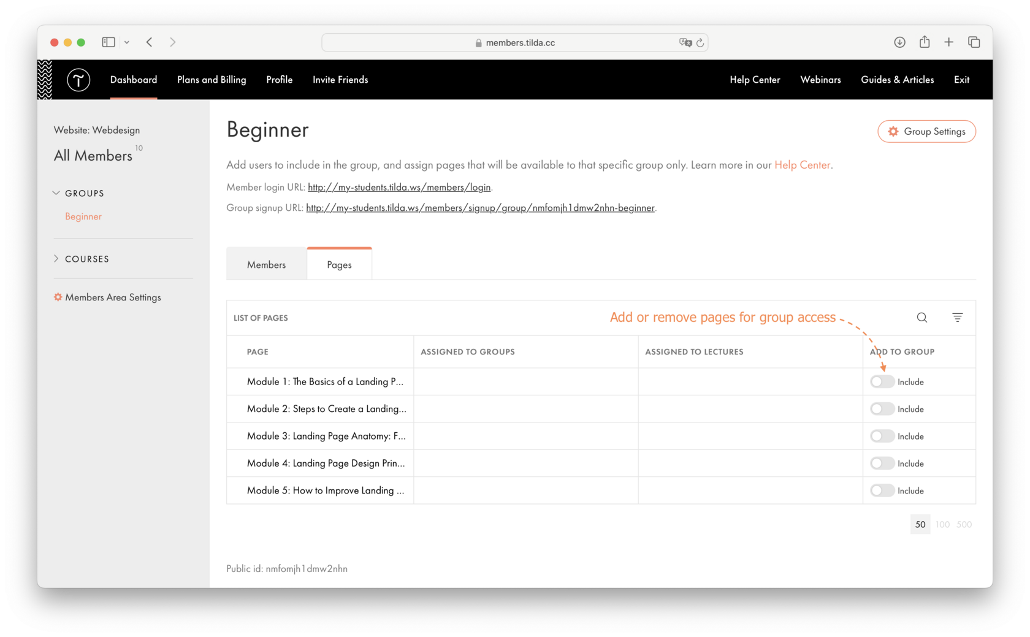Open the filter icon above the pages table
Screen dimensions: 1030x637
[x=958, y=318]
